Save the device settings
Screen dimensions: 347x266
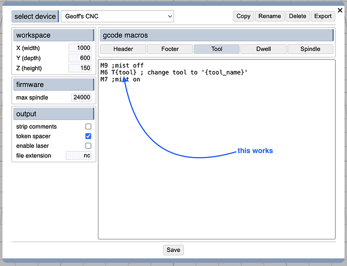tap(173, 250)
